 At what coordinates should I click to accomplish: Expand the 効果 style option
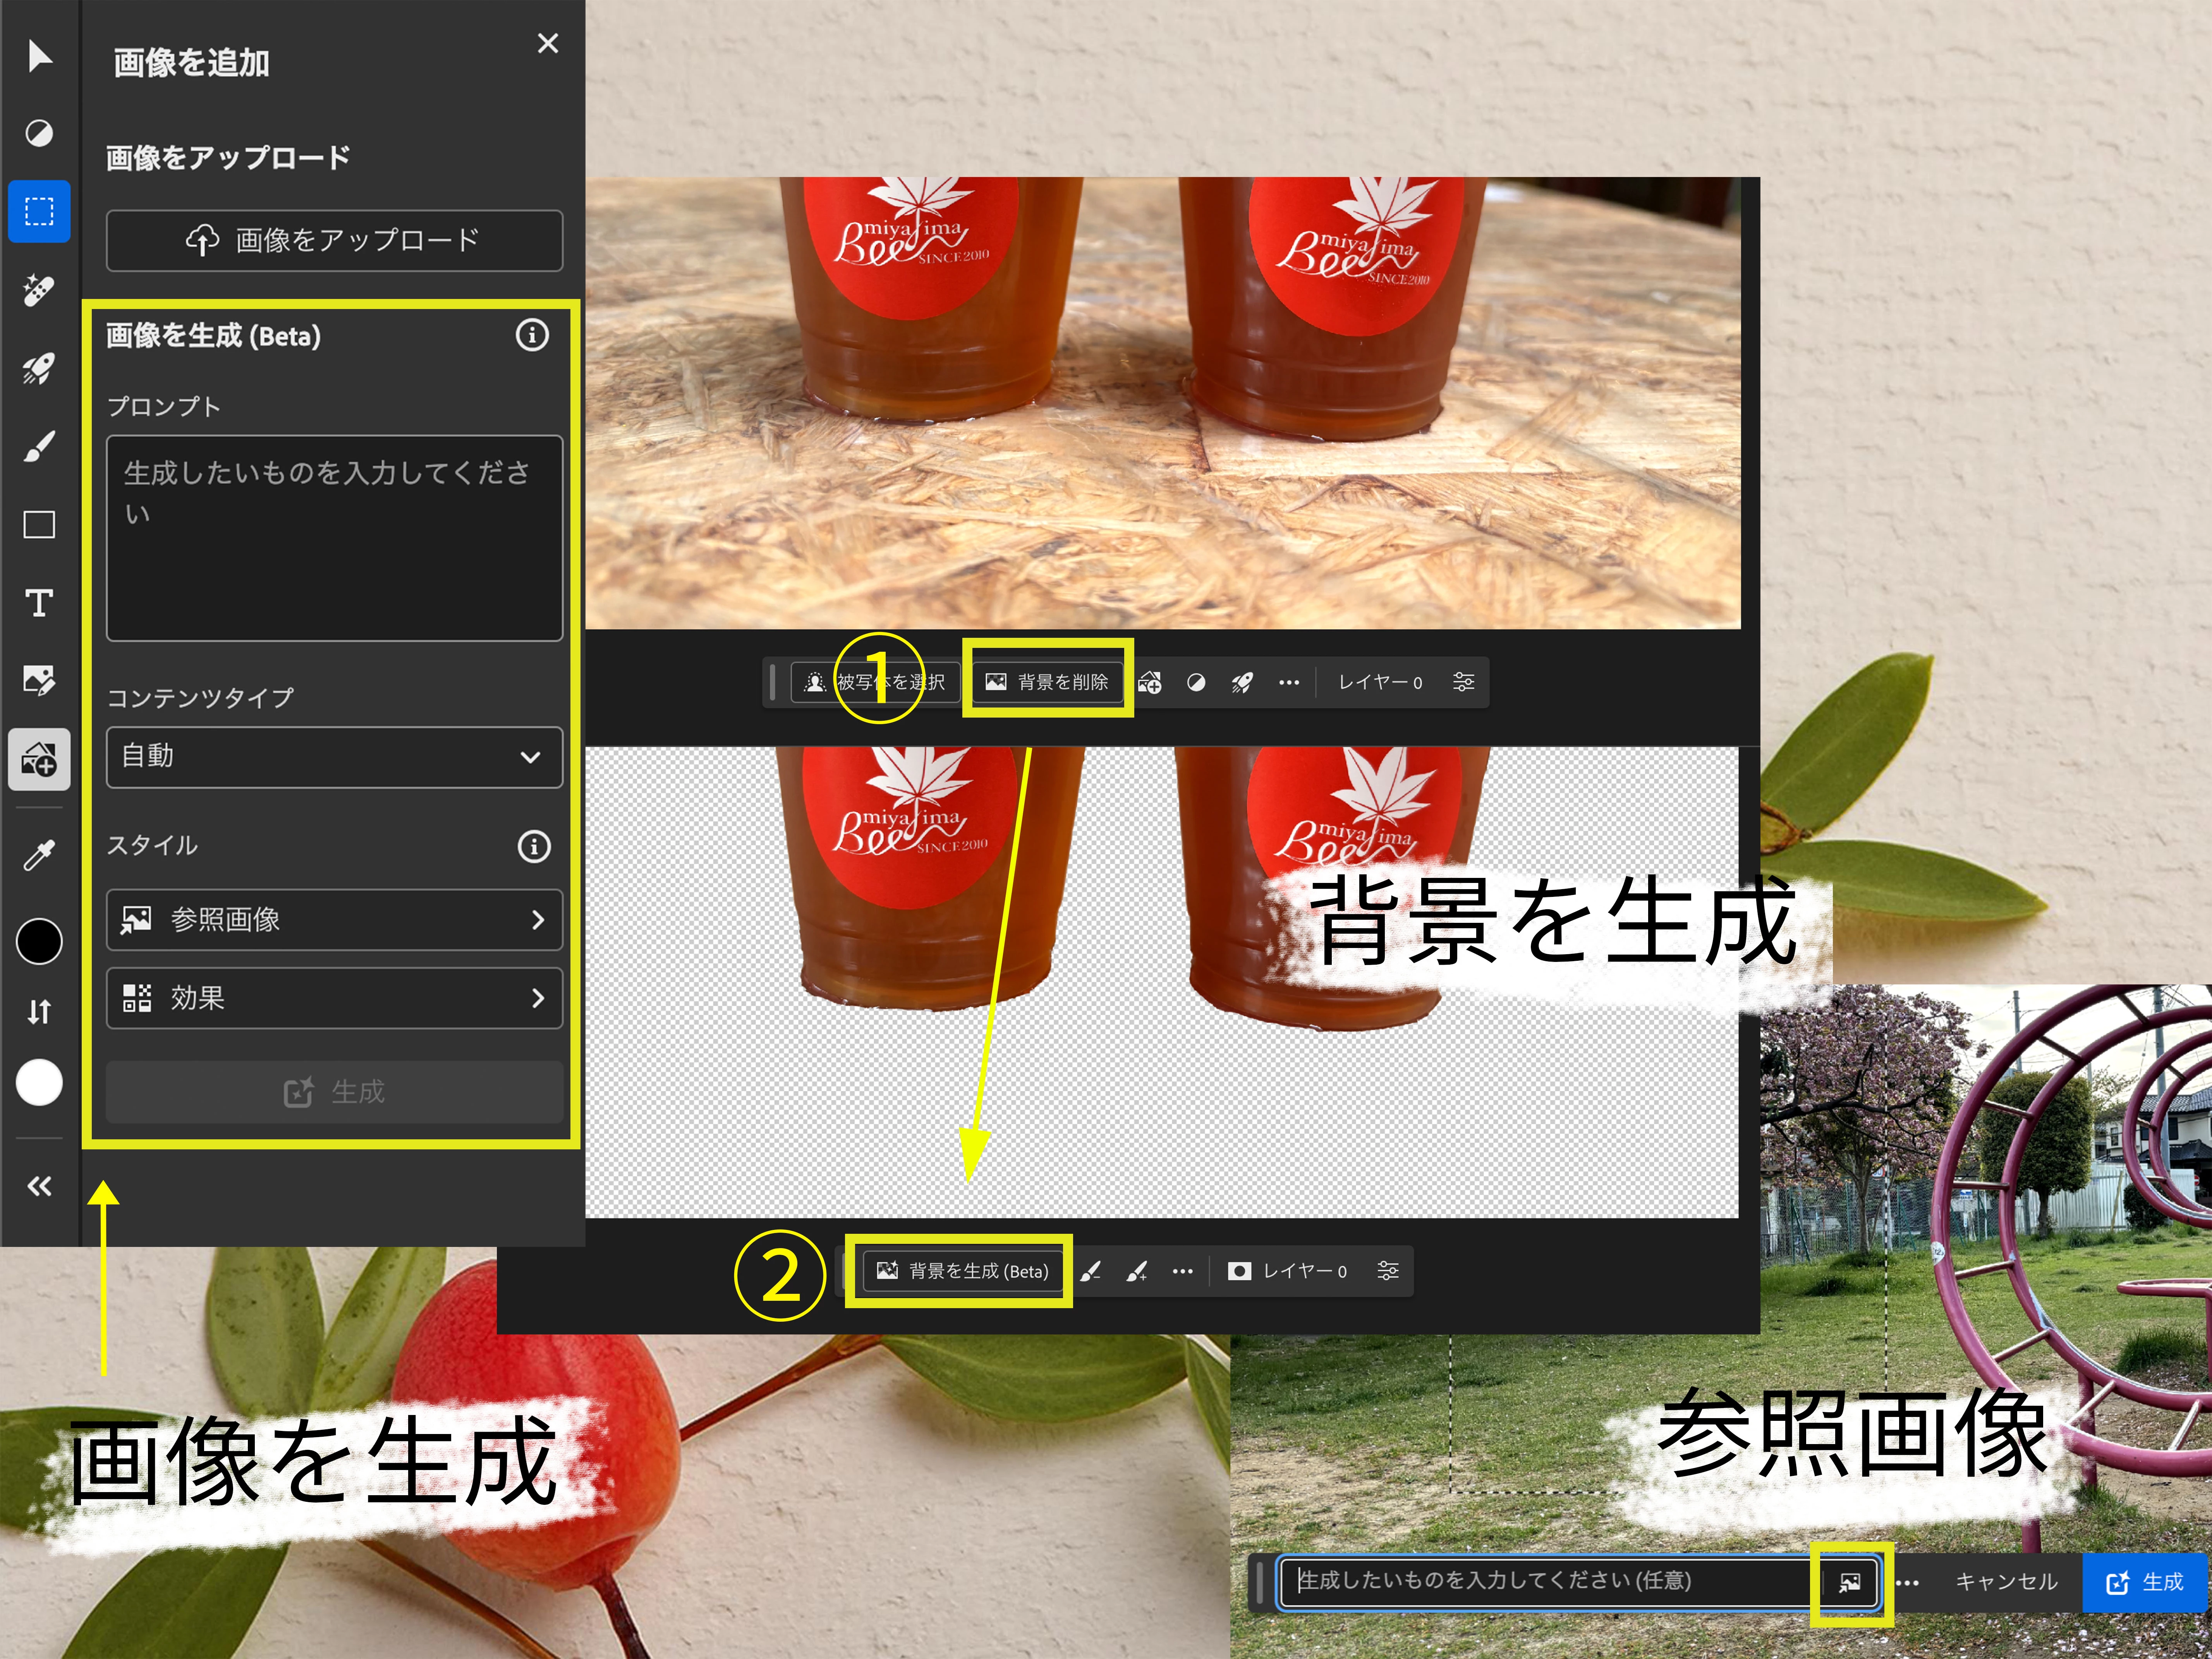[334, 998]
